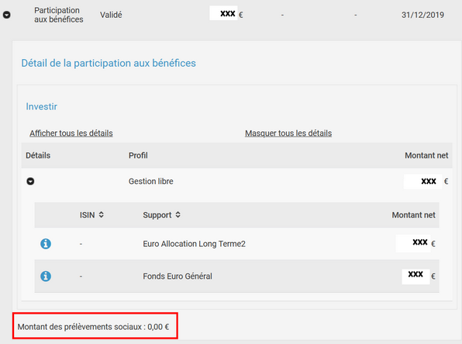Click the Détails column header
This screenshot has height=344, width=462.
pos(38,155)
